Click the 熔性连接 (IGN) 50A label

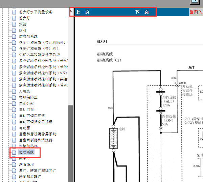tap(169, 120)
